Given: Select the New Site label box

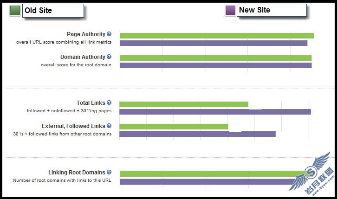Looking at the screenshot, I should [x=271, y=11].
